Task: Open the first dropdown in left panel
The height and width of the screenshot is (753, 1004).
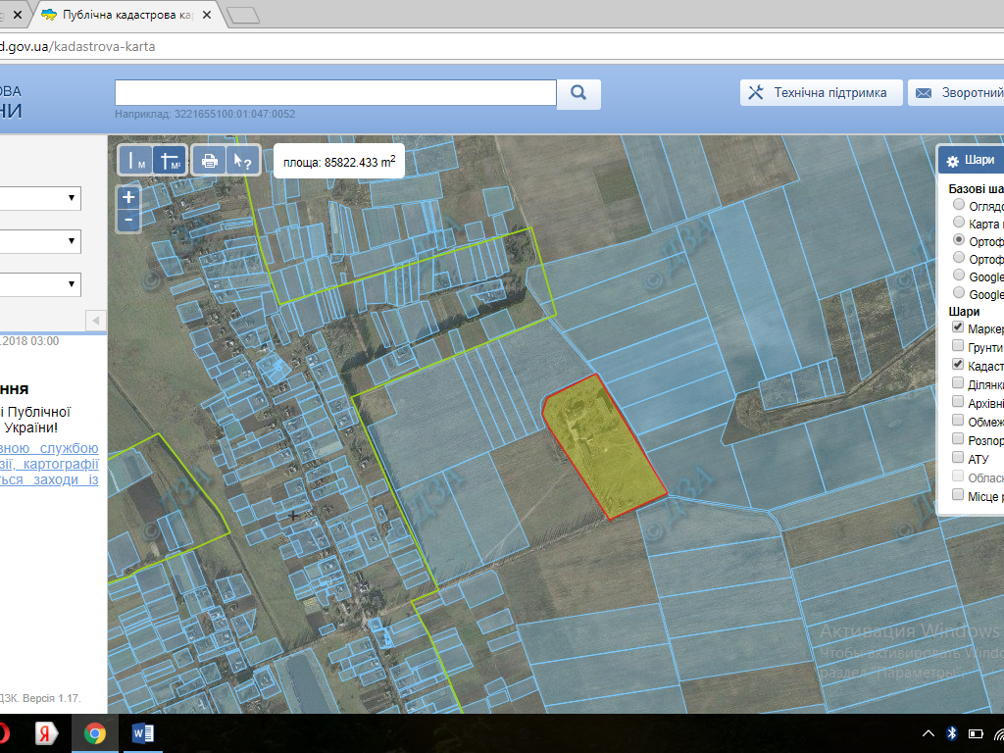Action: pyautogui.click(x=39, y=198)
